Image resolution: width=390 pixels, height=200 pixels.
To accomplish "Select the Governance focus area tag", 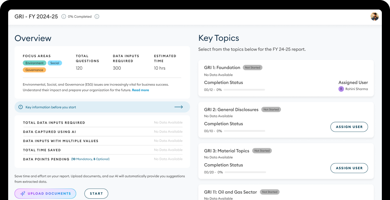I will (34, 70).
